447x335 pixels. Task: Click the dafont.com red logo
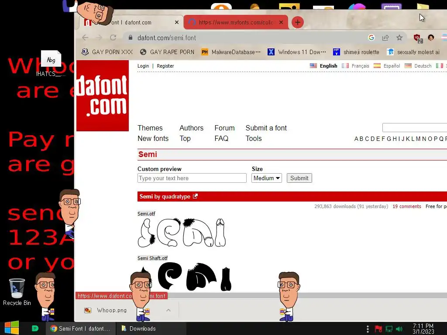point(103,96)
